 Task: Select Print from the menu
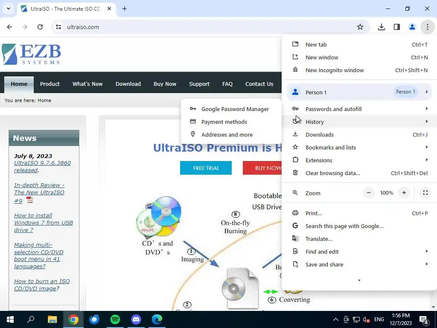click(x=359, y=214)
